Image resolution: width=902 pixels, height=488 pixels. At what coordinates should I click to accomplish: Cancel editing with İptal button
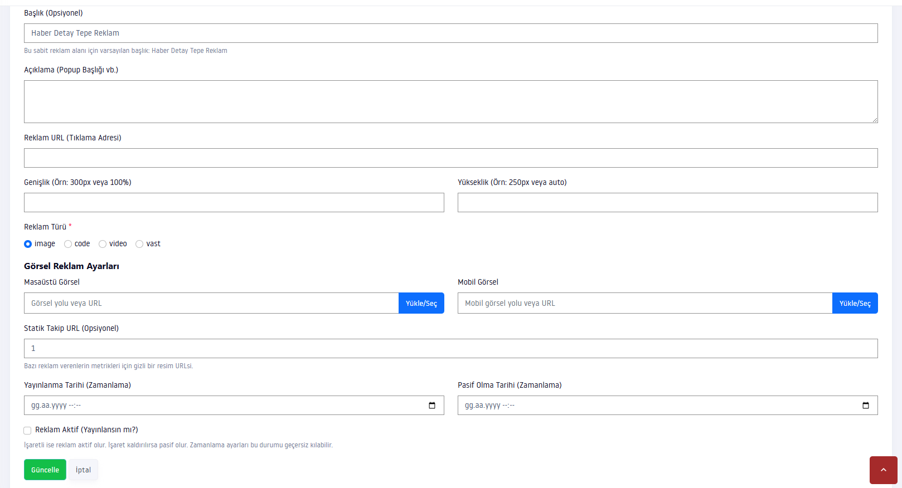pyautogui.click(x=84, y=470)
